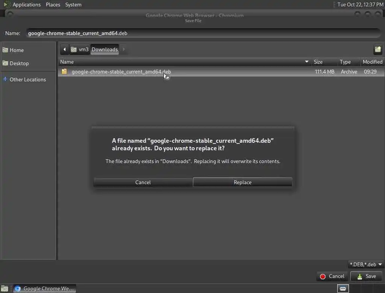Click the vm3 home folder icon in path
Viewport: 385px width, 293px height.
pyautogui.click(x=74, y=50)
